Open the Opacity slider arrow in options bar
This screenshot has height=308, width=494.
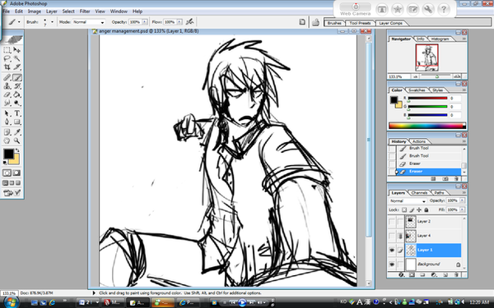(145, 22)
